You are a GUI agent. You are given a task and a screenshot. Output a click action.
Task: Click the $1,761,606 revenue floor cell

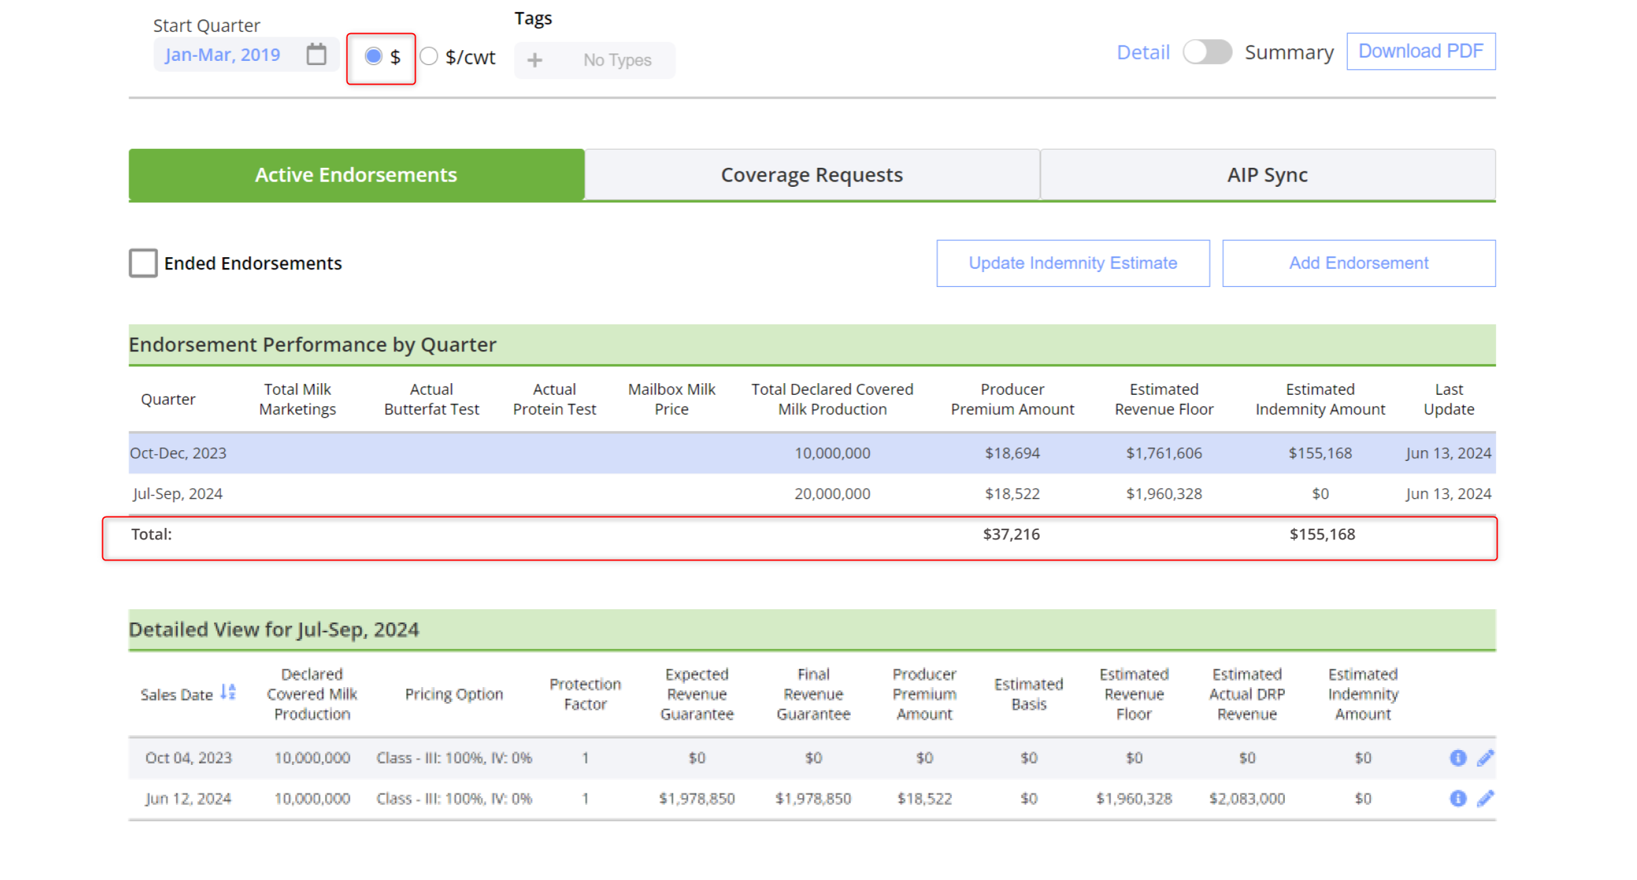click(x=1164, y=453)
